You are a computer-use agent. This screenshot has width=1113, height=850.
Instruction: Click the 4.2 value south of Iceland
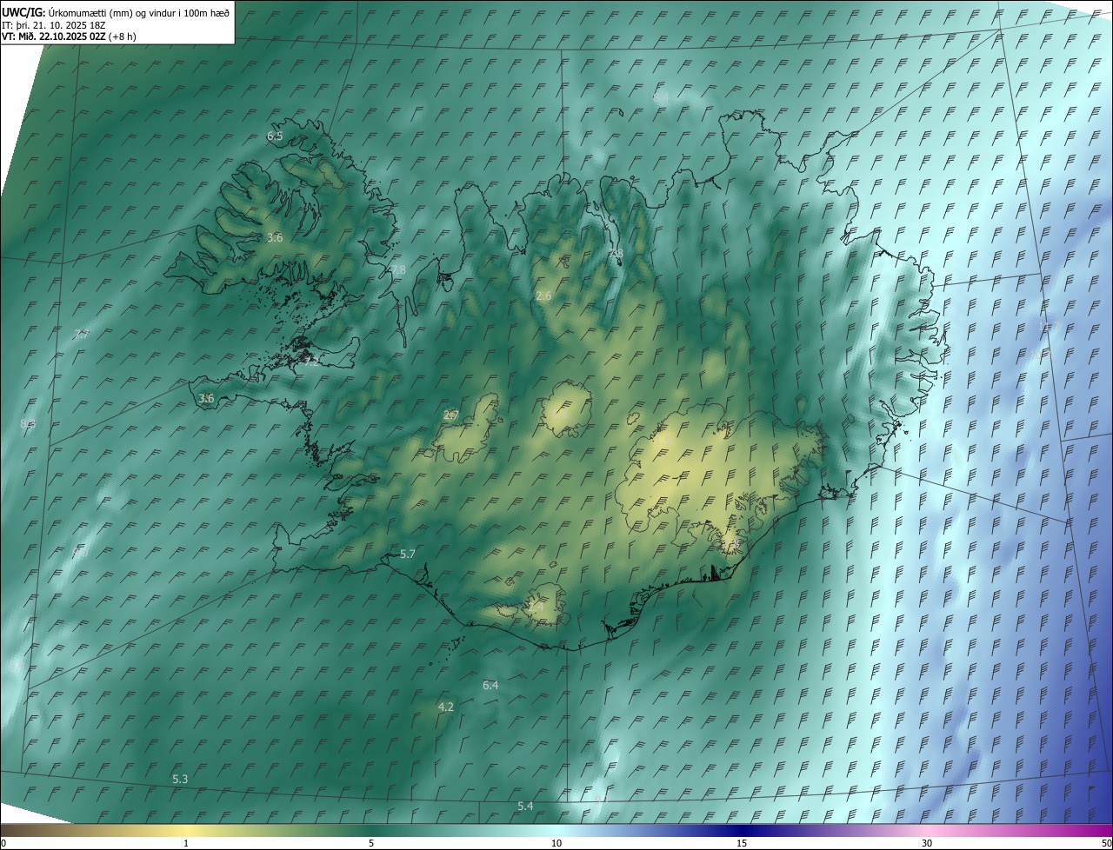pos(446,707)
